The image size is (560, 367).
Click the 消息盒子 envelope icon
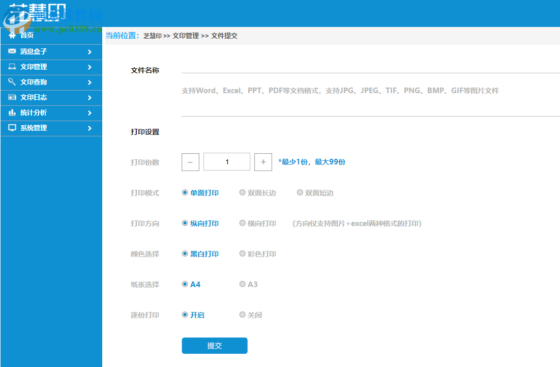[12, 51]
